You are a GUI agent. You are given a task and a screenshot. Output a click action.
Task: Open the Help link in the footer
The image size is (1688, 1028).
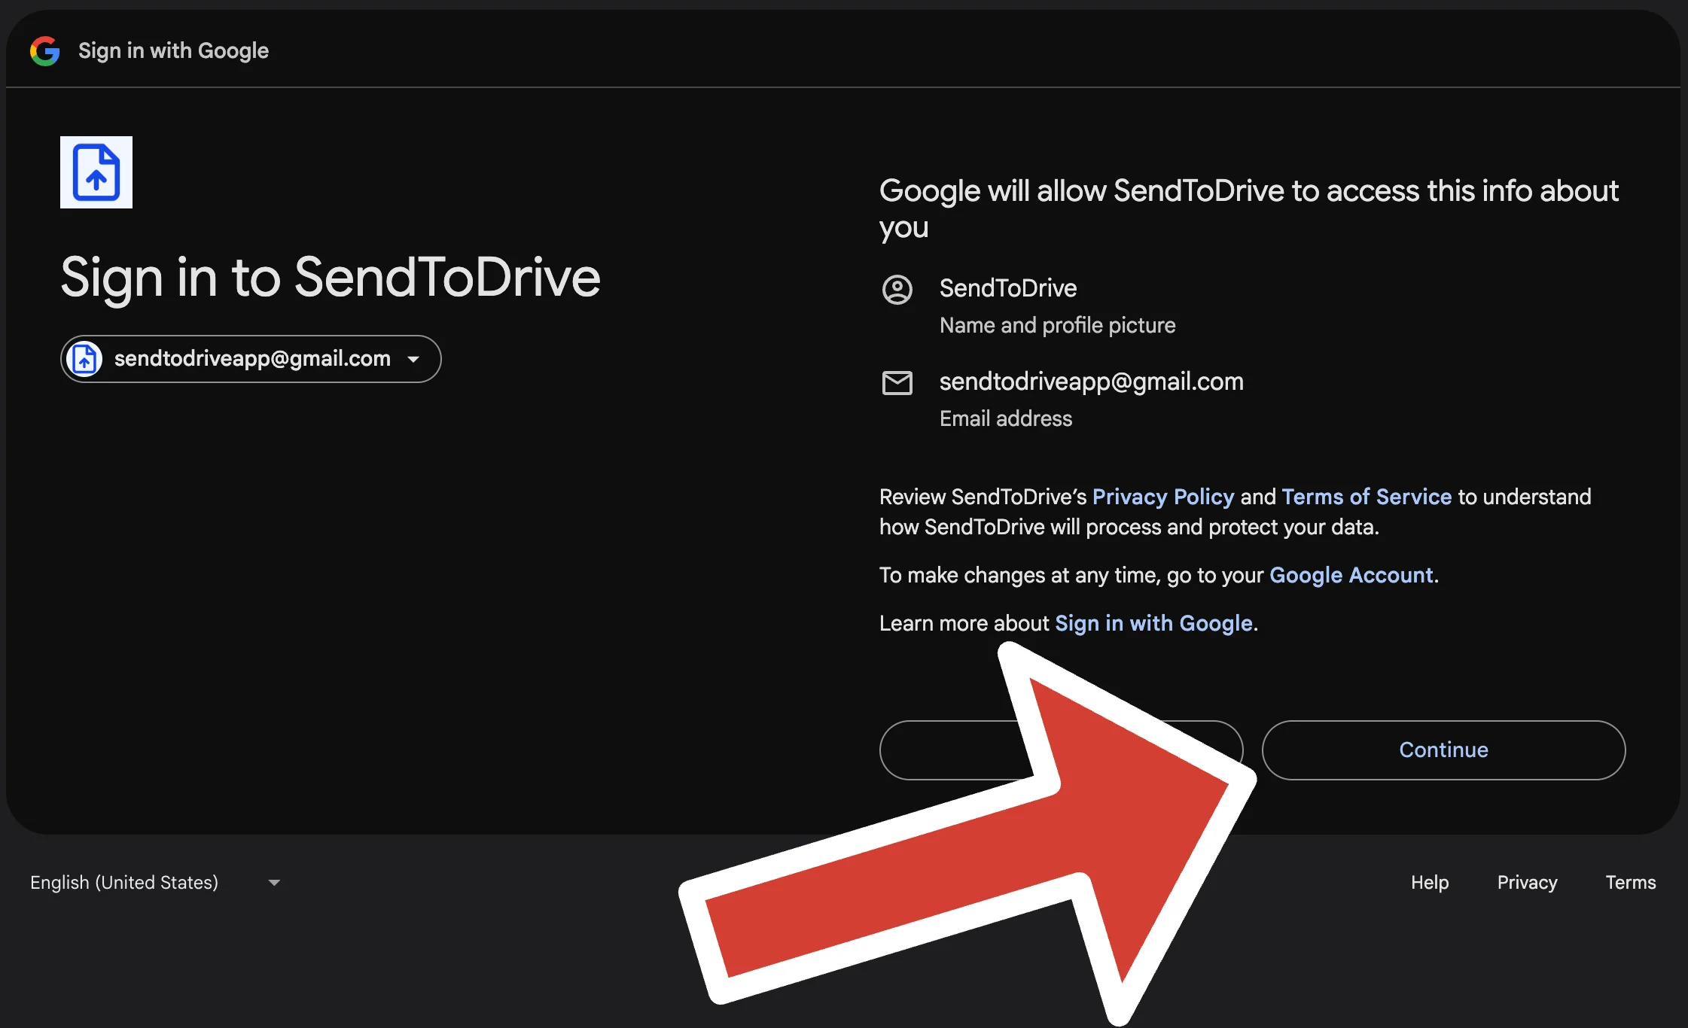1429,882
